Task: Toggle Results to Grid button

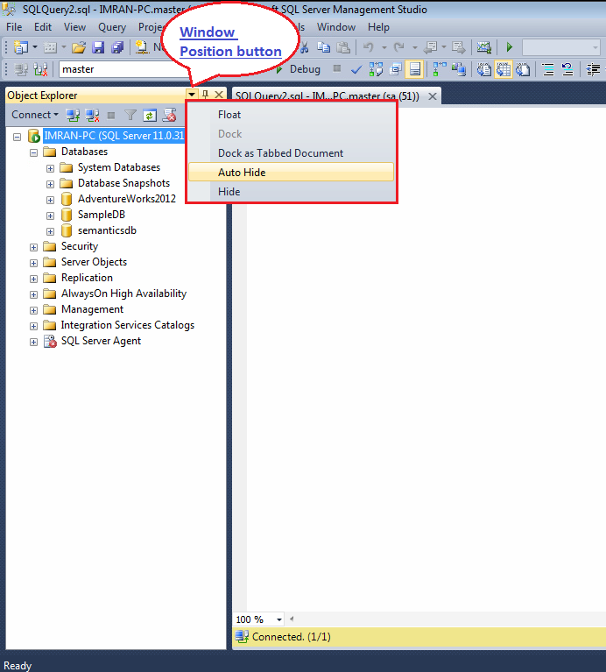Action: coord(504,69)
